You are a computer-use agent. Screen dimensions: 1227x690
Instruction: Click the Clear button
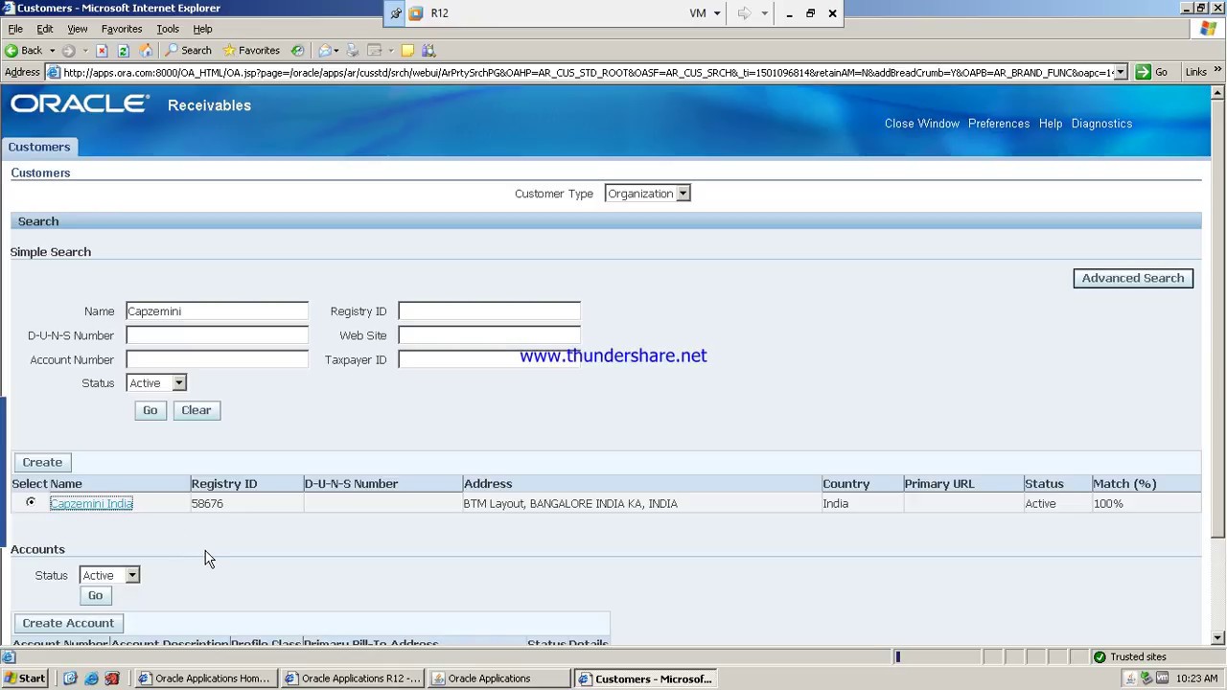pyautogui.click(x=197, y=410)
